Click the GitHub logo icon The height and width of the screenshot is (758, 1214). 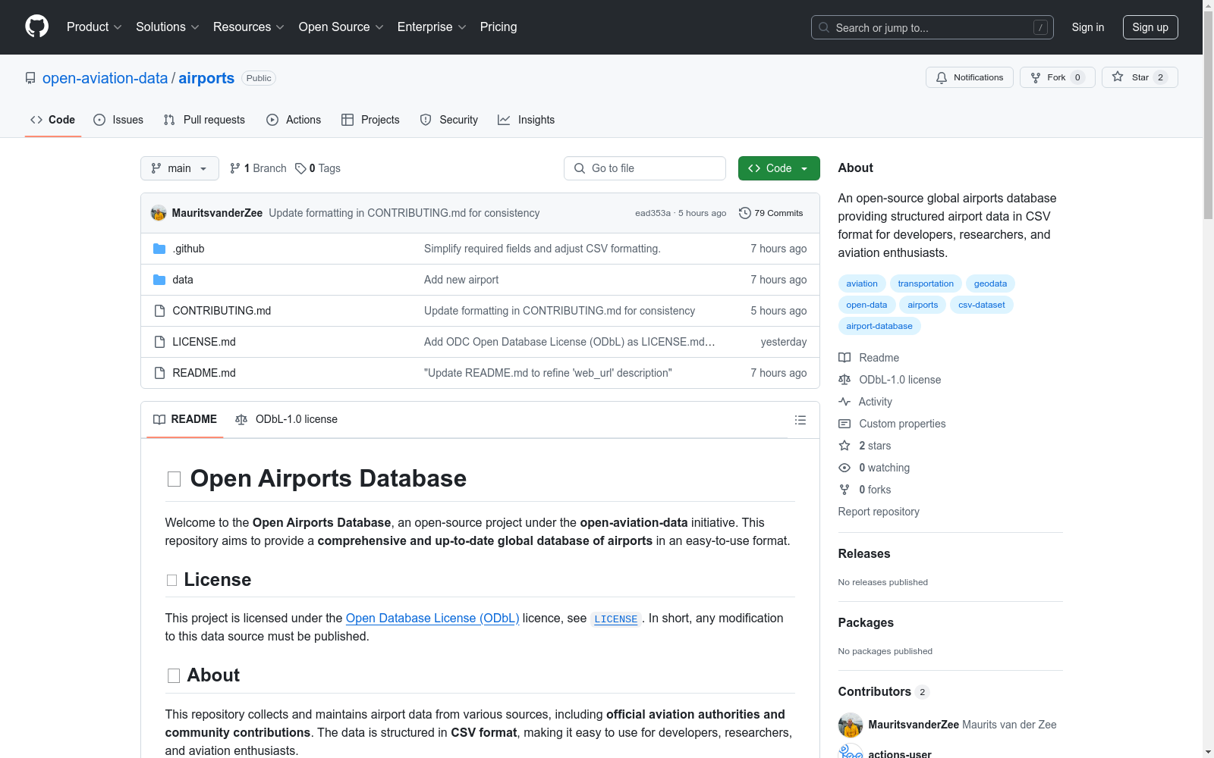point(36,27)
